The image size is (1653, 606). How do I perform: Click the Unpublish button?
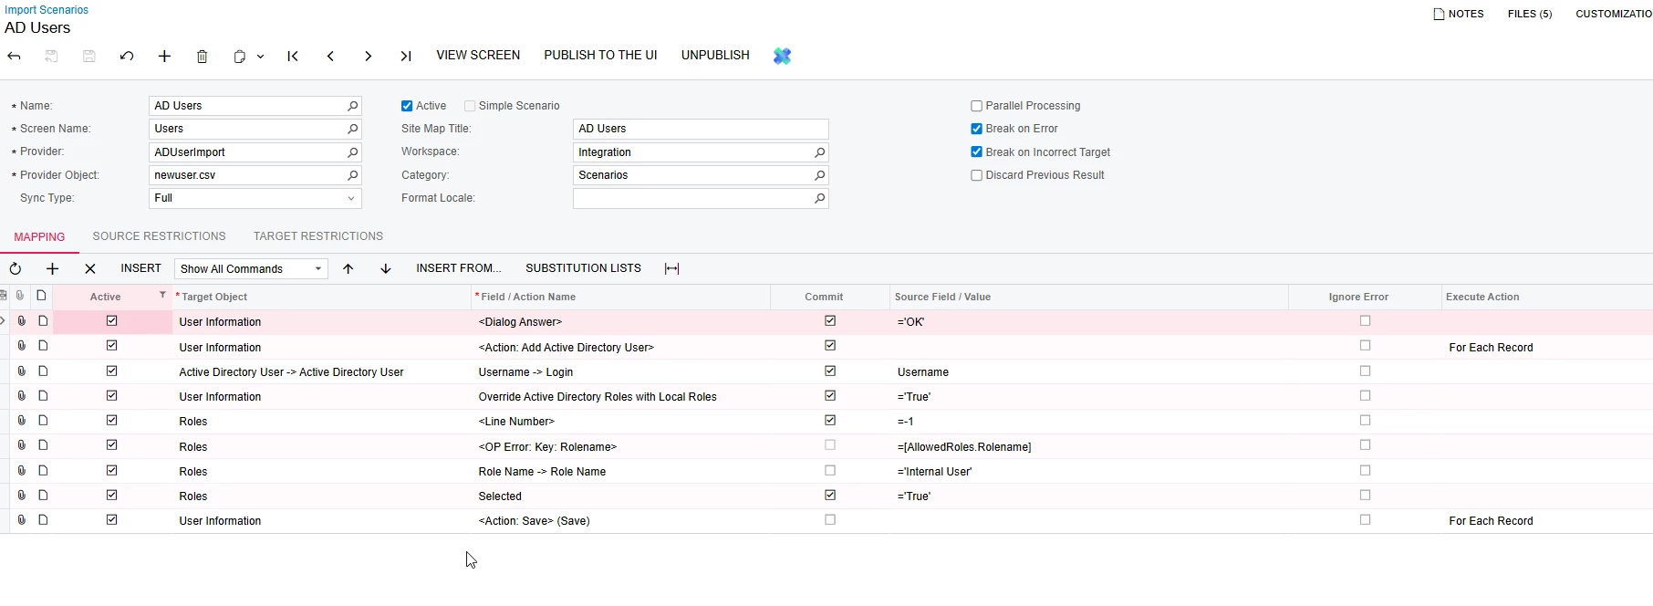(715, 55)
